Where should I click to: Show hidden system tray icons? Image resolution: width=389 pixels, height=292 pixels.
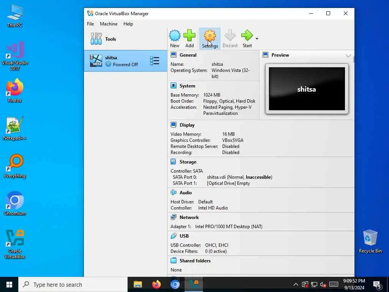(x=296, y=284)
